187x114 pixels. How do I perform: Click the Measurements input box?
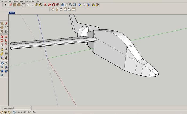click(x=22, y=108)
